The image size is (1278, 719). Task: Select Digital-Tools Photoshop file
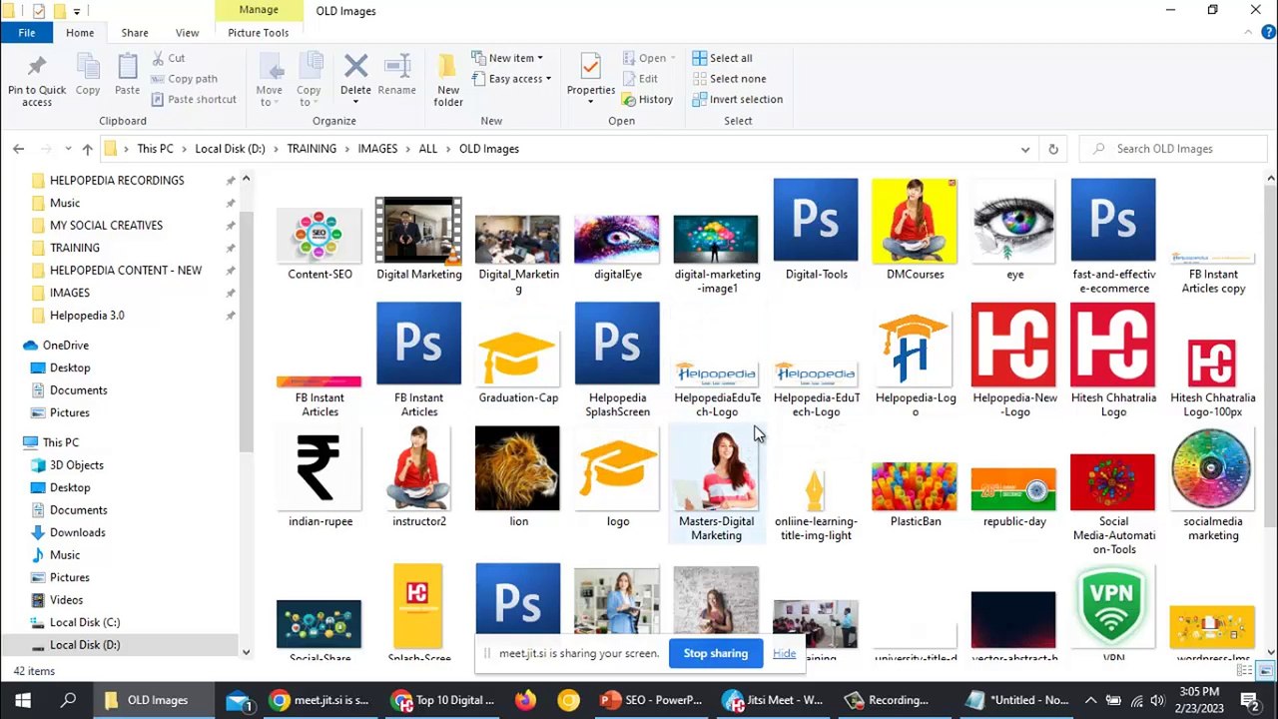(x=816, y=229)
